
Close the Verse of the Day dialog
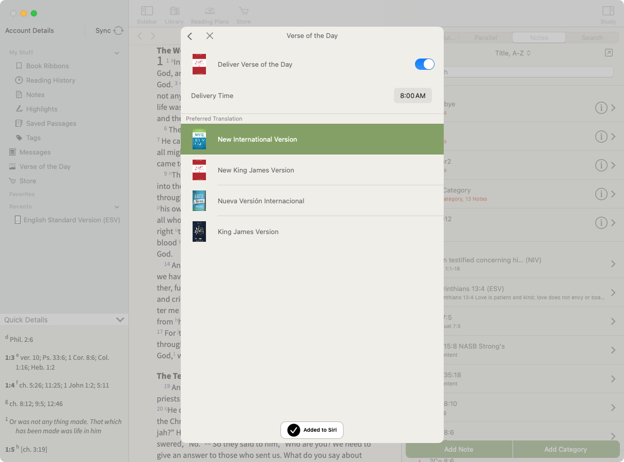(x=210, y=36)
